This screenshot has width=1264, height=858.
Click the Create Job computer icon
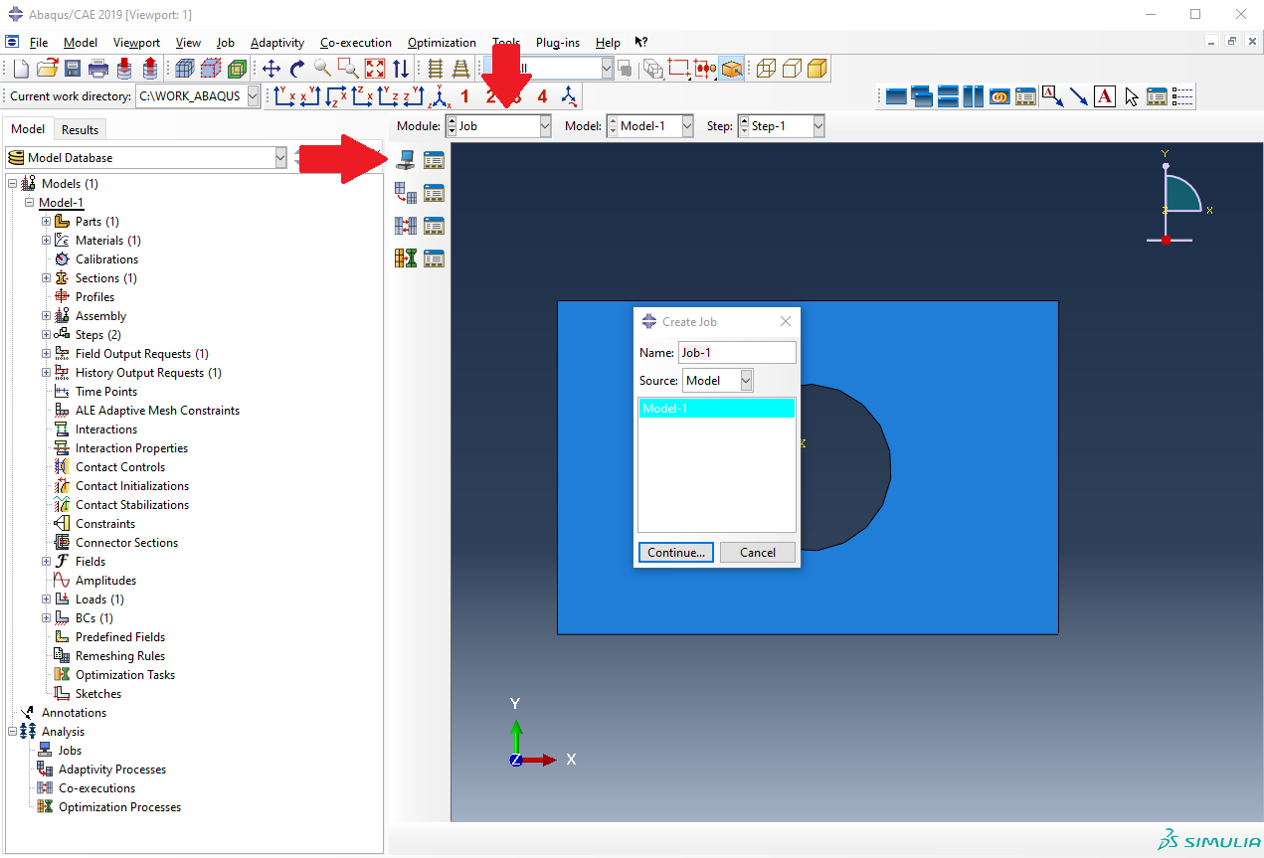click(x=405, y=159)
